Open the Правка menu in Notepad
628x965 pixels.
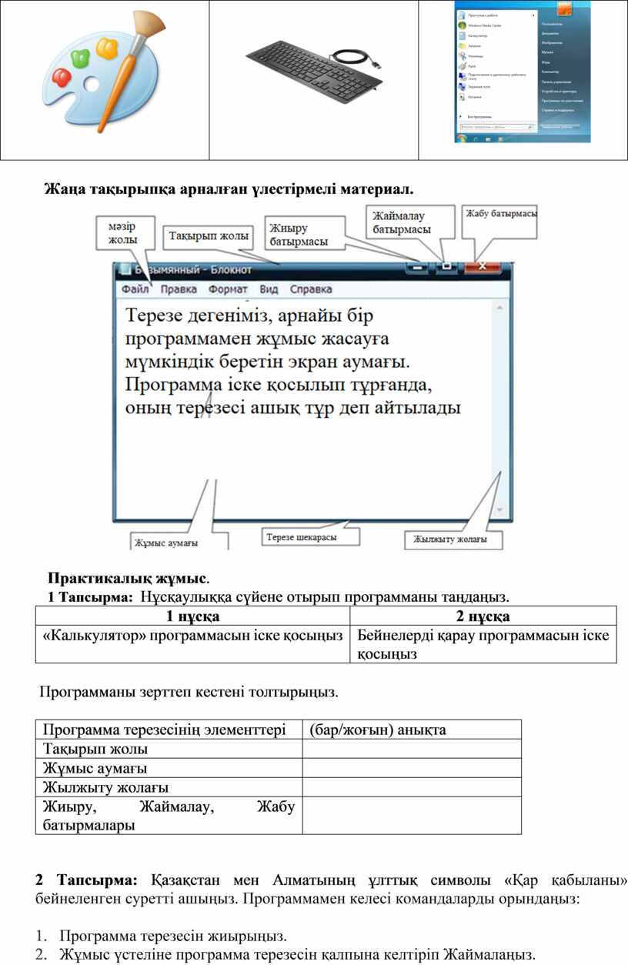(x=179, y=289)
